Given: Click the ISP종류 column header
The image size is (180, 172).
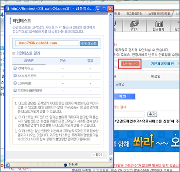Looking at the screenshot, I should 29,61.
